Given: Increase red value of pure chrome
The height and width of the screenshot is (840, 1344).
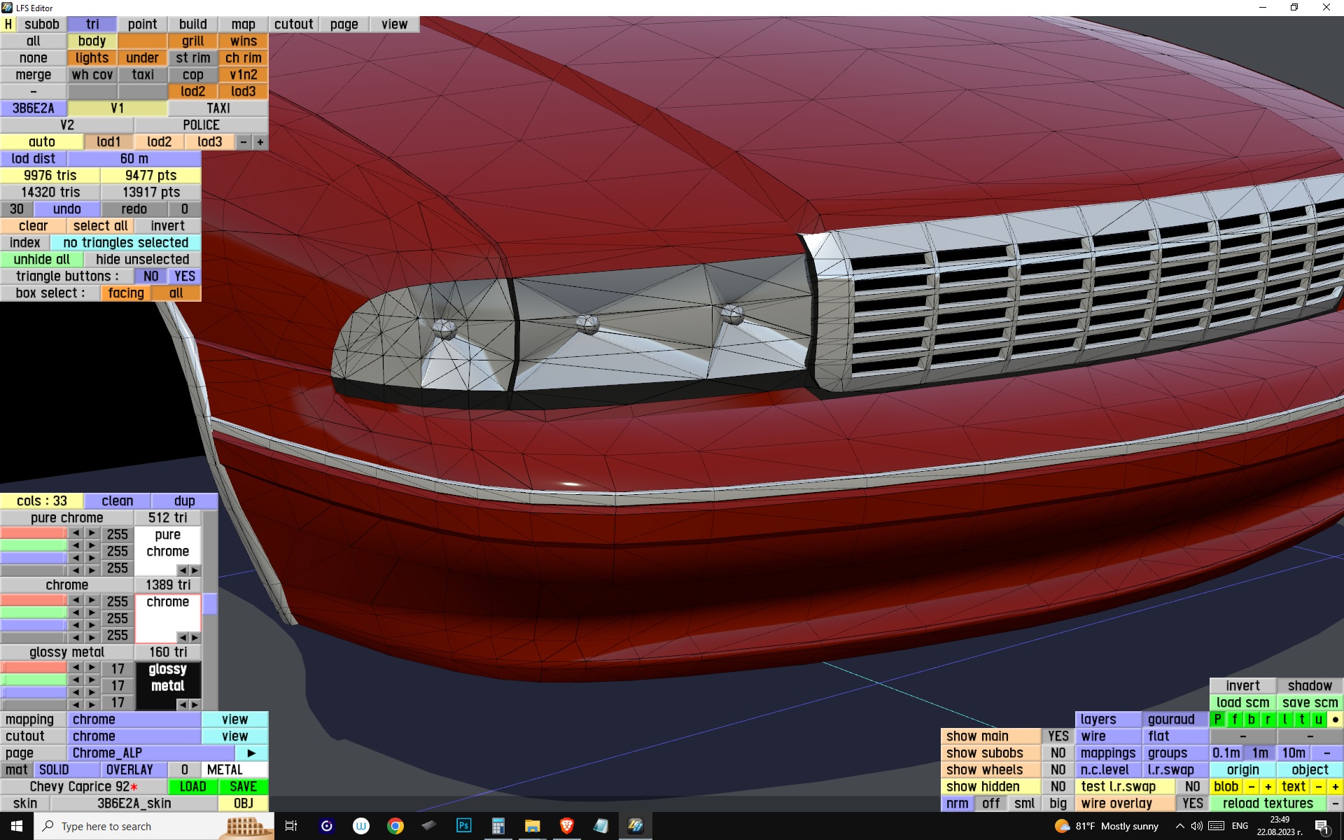Looking at the screenshot, I should 92,533.
